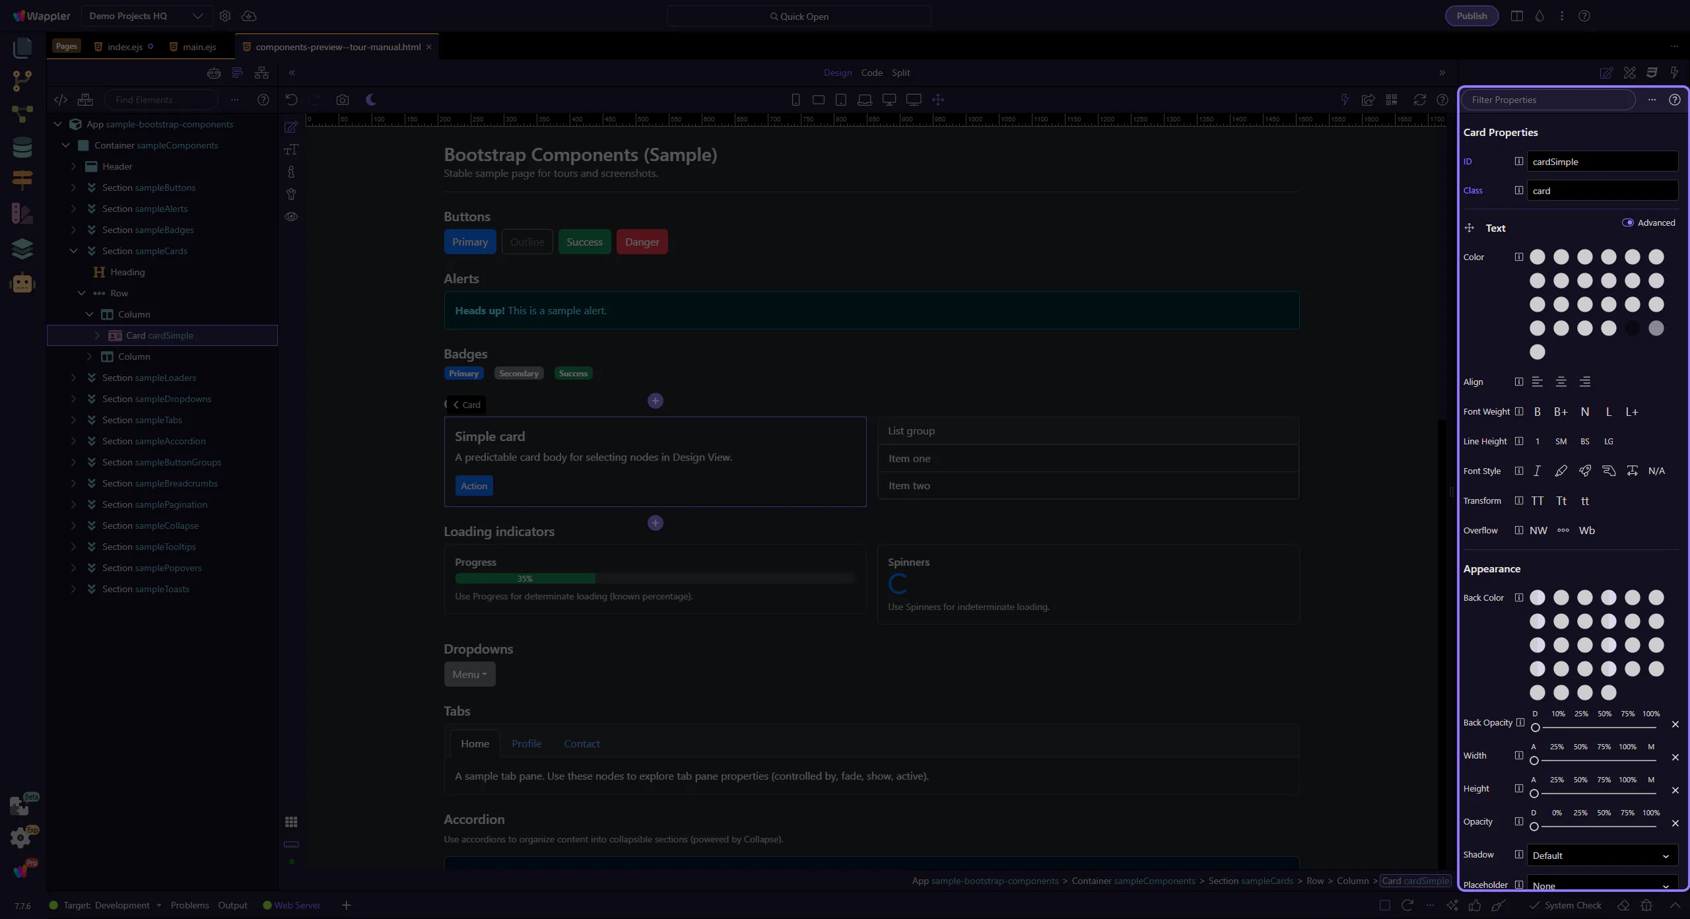Click the Filter Properties input field
Image resolution: width=1690 pixels, height=919 pixels.
[x=1548, y=100]
